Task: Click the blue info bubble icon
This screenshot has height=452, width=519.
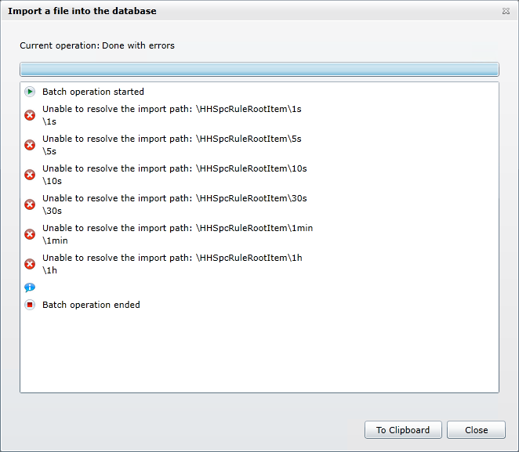Action: 30,287
